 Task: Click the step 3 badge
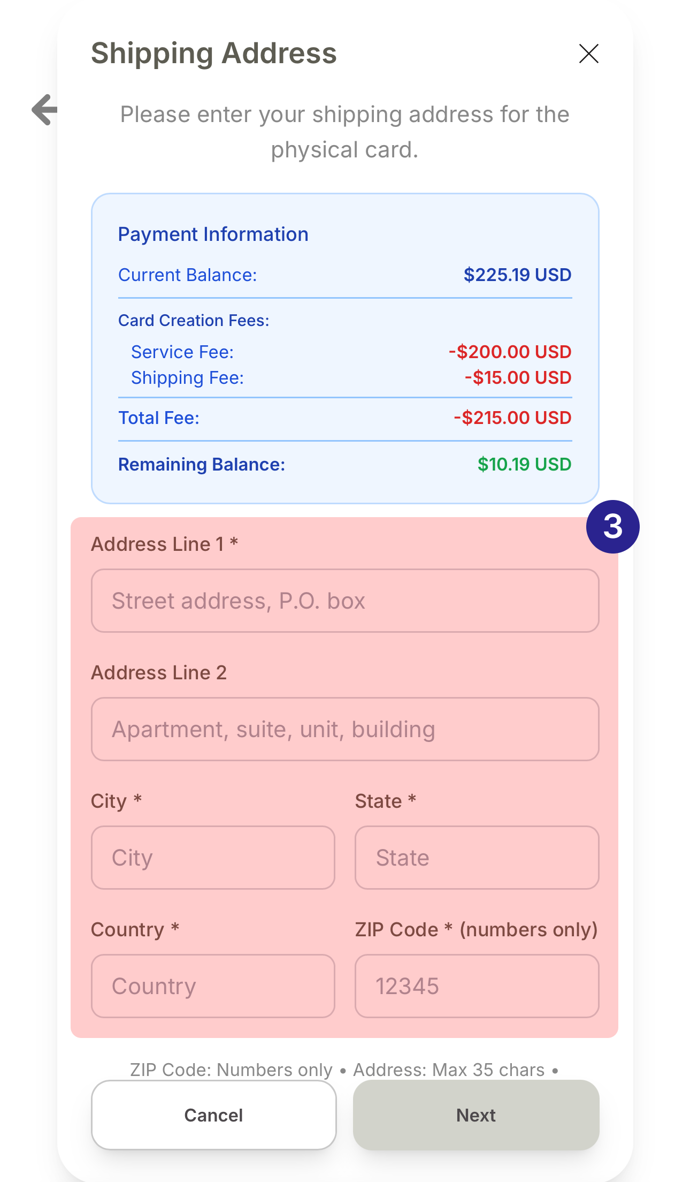coord(612,527)
